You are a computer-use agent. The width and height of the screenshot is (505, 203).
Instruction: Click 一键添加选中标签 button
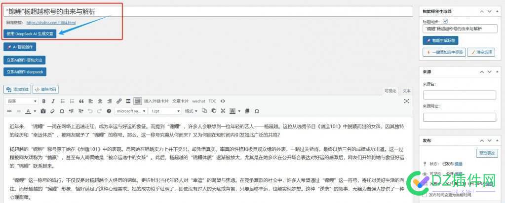tap(444, 52)
